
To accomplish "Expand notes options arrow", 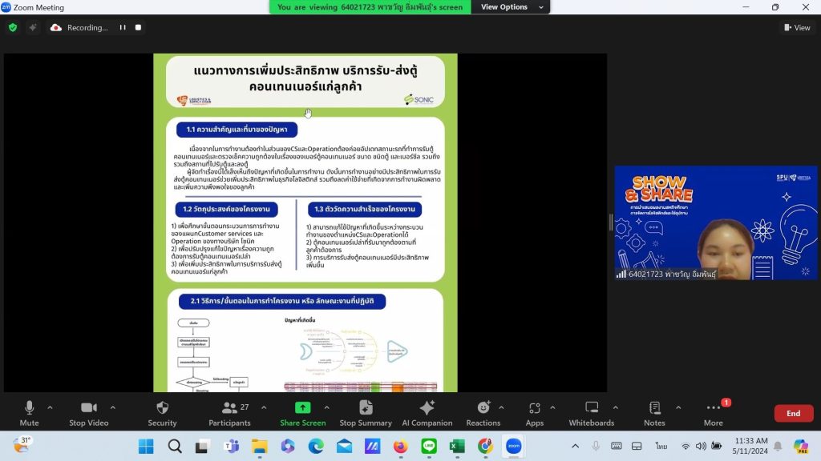I will [x=678, y=407].
